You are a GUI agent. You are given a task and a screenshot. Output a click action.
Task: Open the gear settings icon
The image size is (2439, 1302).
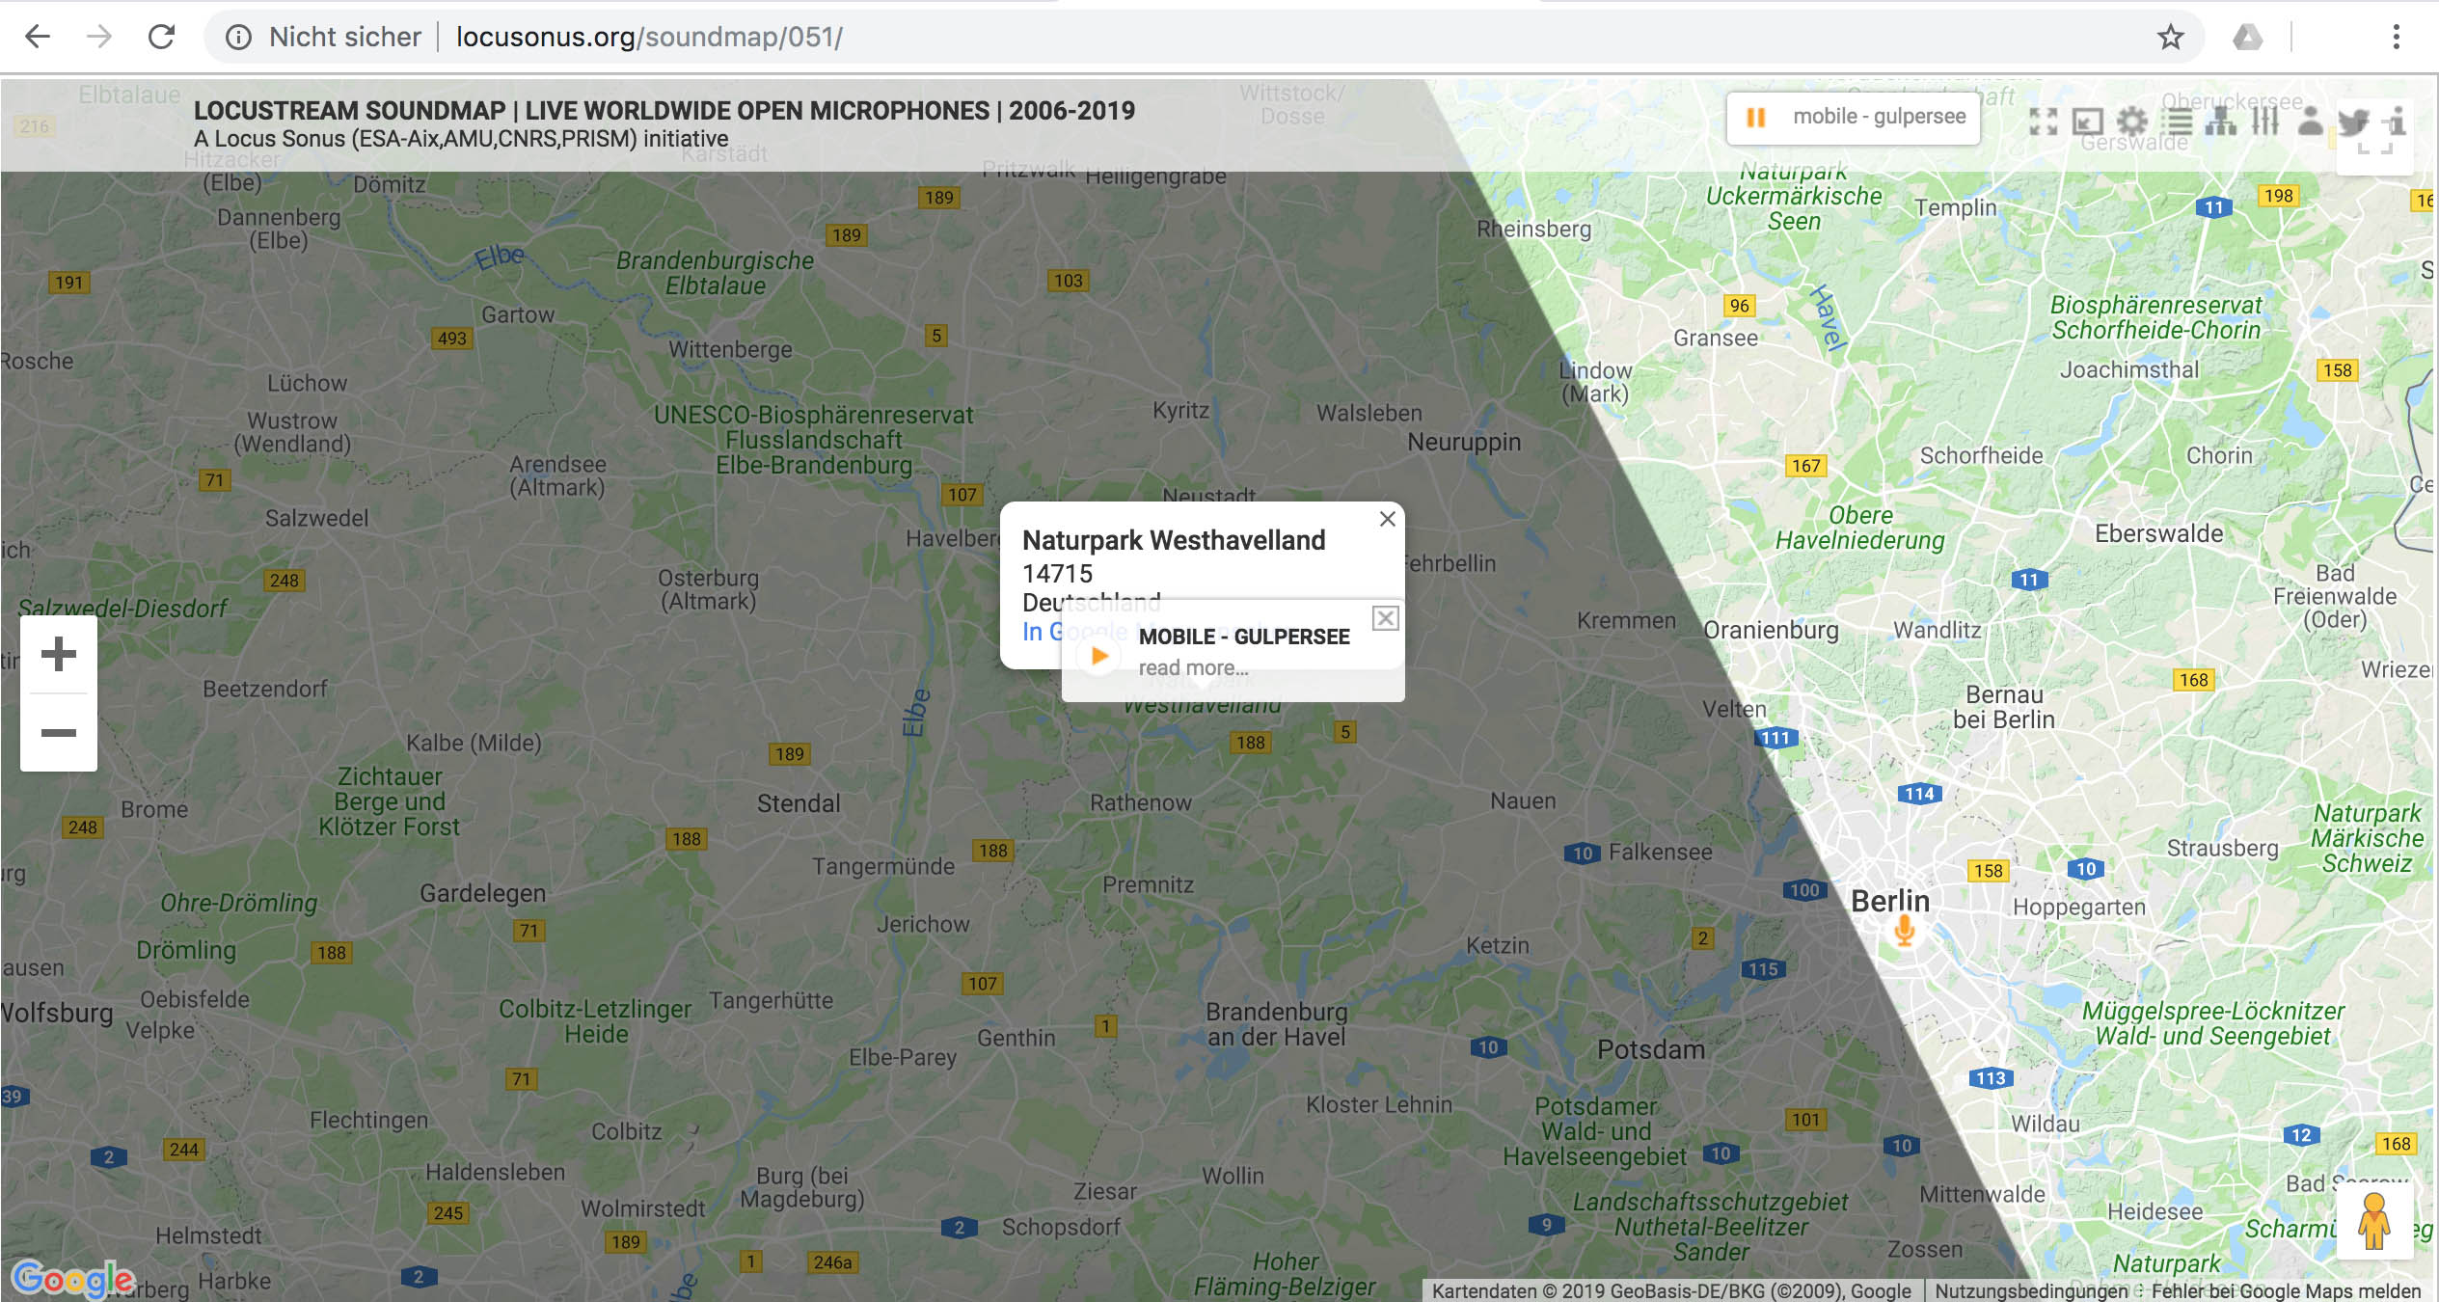click(x=2132, y=122)
